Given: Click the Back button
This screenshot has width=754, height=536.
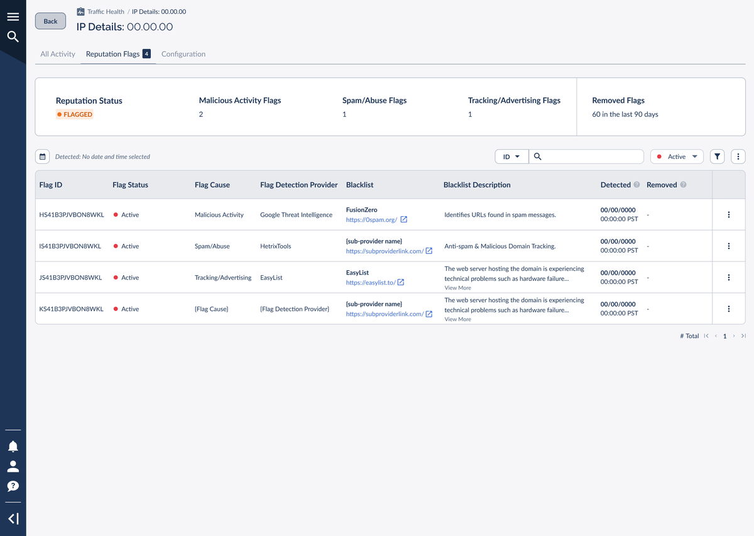Looking at the screenshot, I should tap(50, 21).
